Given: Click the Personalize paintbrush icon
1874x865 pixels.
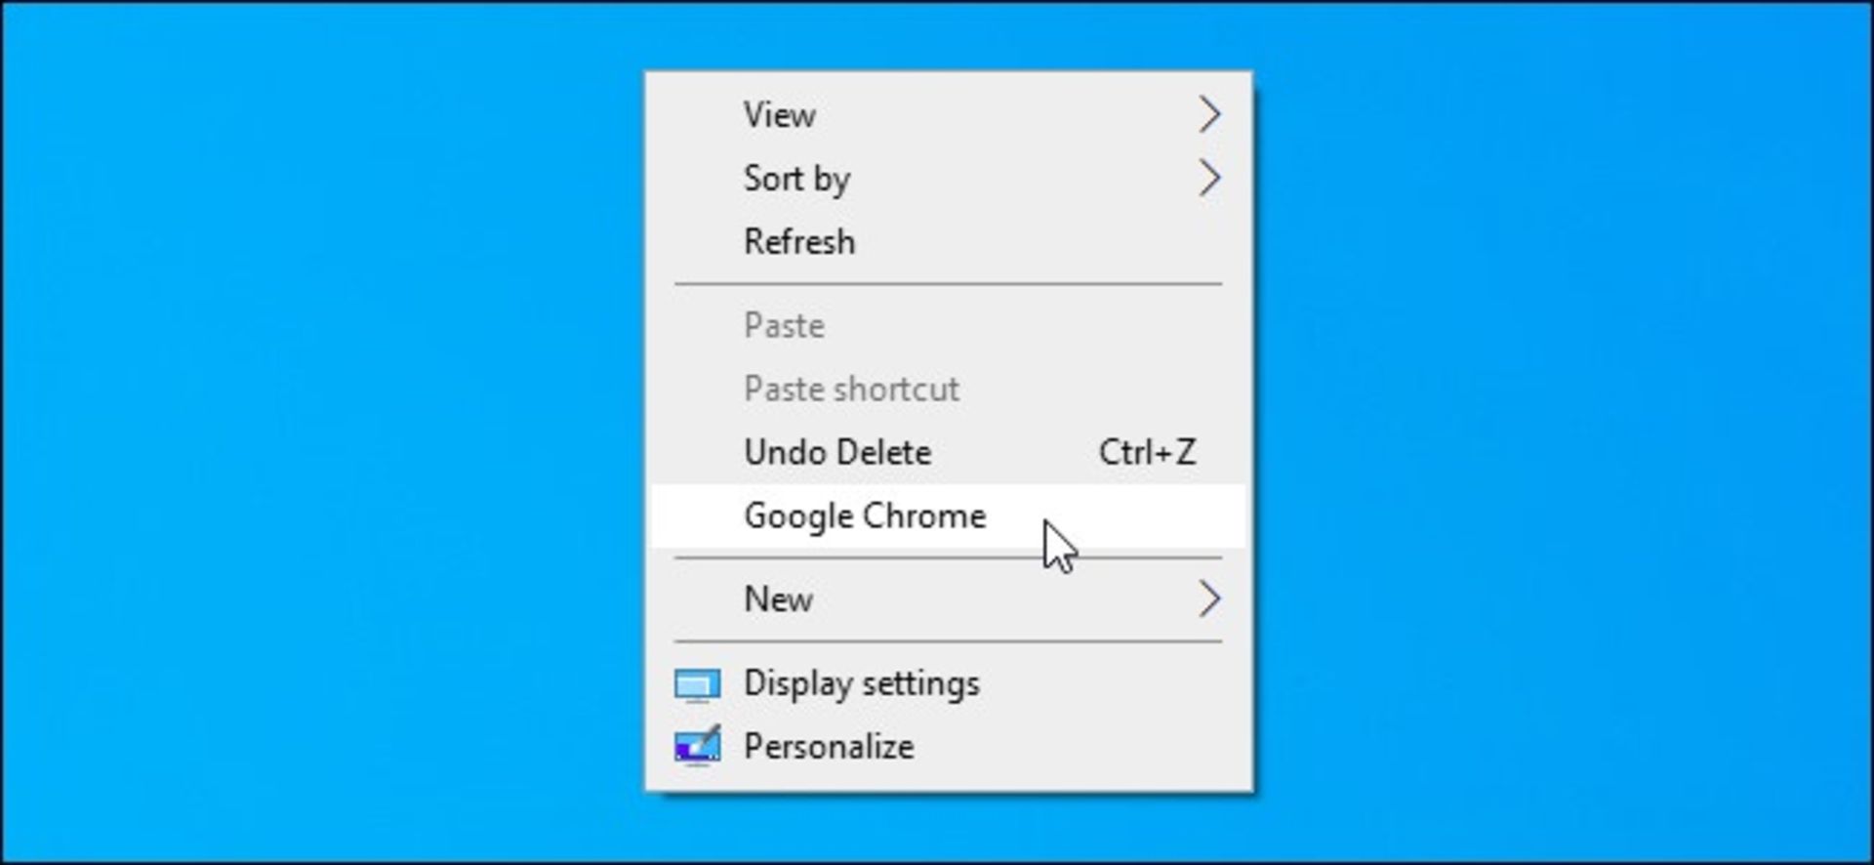Looking at the screenshot, I should (x=697, y=746).
